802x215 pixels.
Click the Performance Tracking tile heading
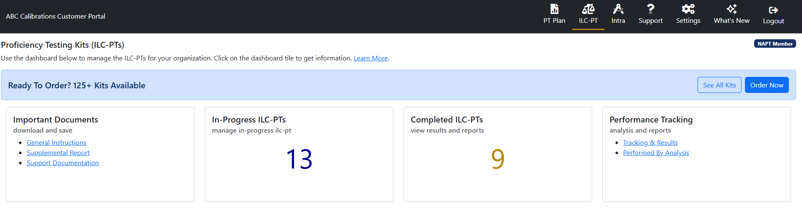coord(651,120)
